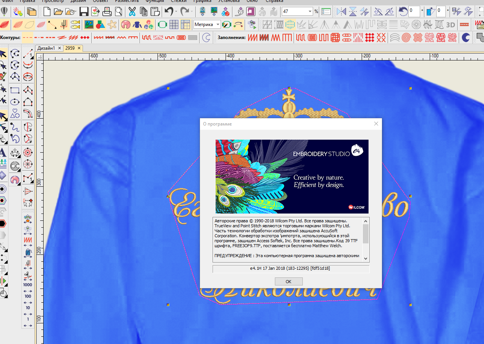Undo the last action

169,11
